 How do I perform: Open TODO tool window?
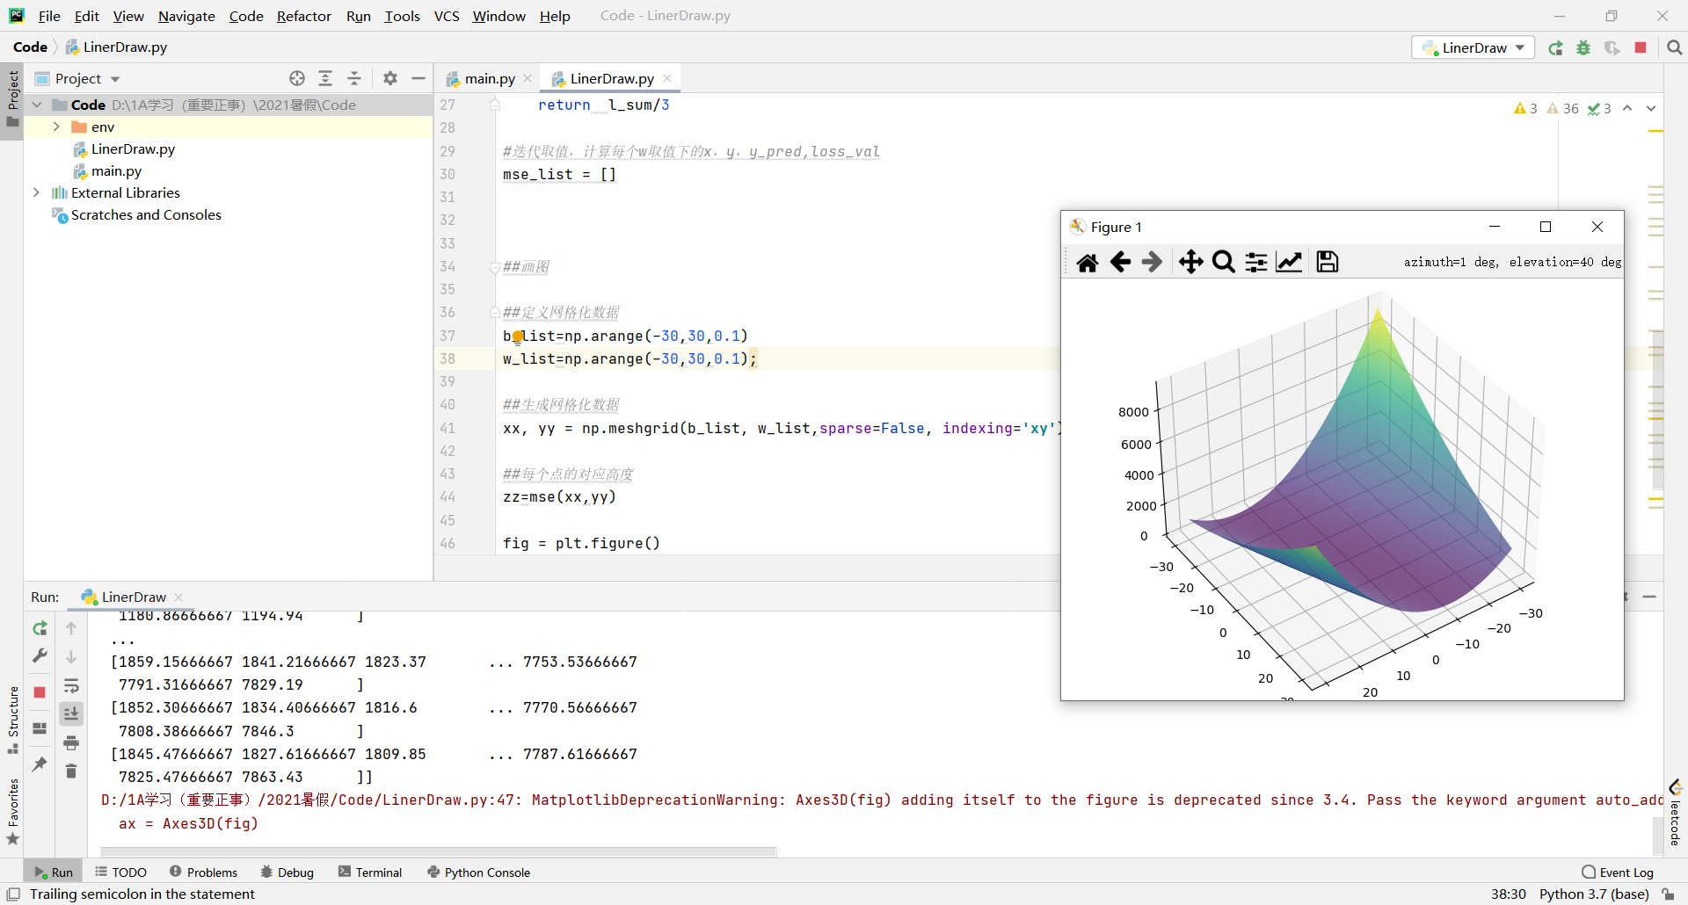click(121, 872)
